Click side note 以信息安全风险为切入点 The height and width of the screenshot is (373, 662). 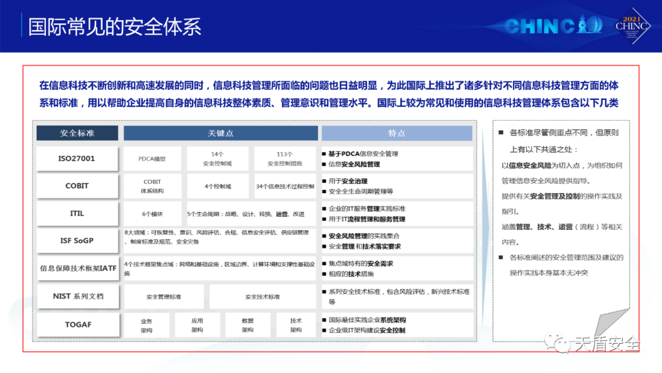click(562, 173)
